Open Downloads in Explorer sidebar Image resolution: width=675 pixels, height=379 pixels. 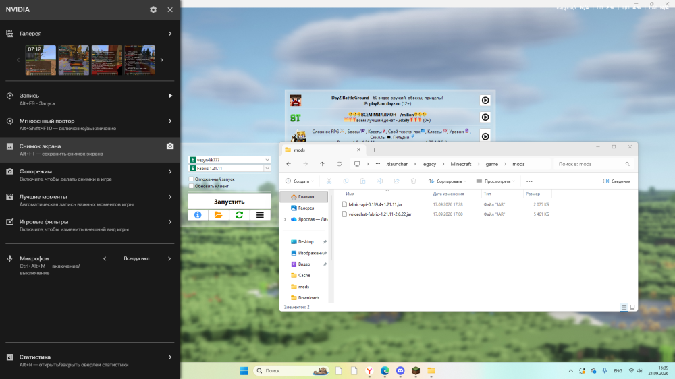(308, 297)
